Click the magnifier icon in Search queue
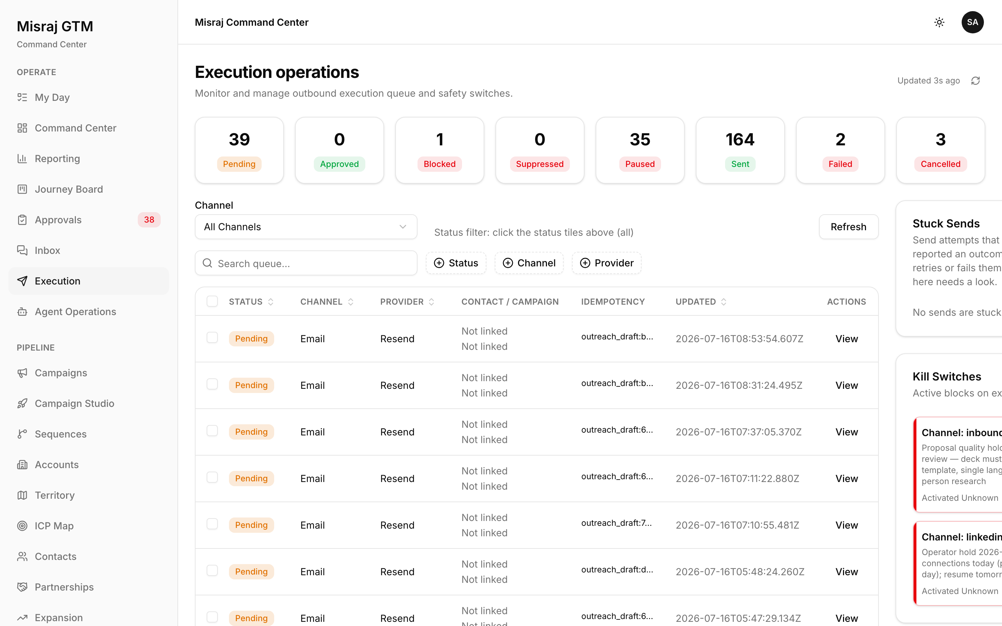Screen dimensions: 1002x626 coord(207,263)
